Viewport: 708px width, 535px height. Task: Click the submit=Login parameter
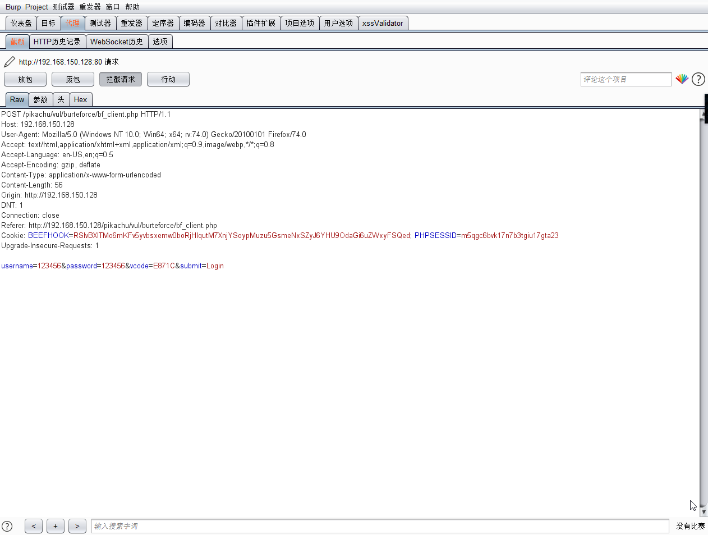(202, 266)
